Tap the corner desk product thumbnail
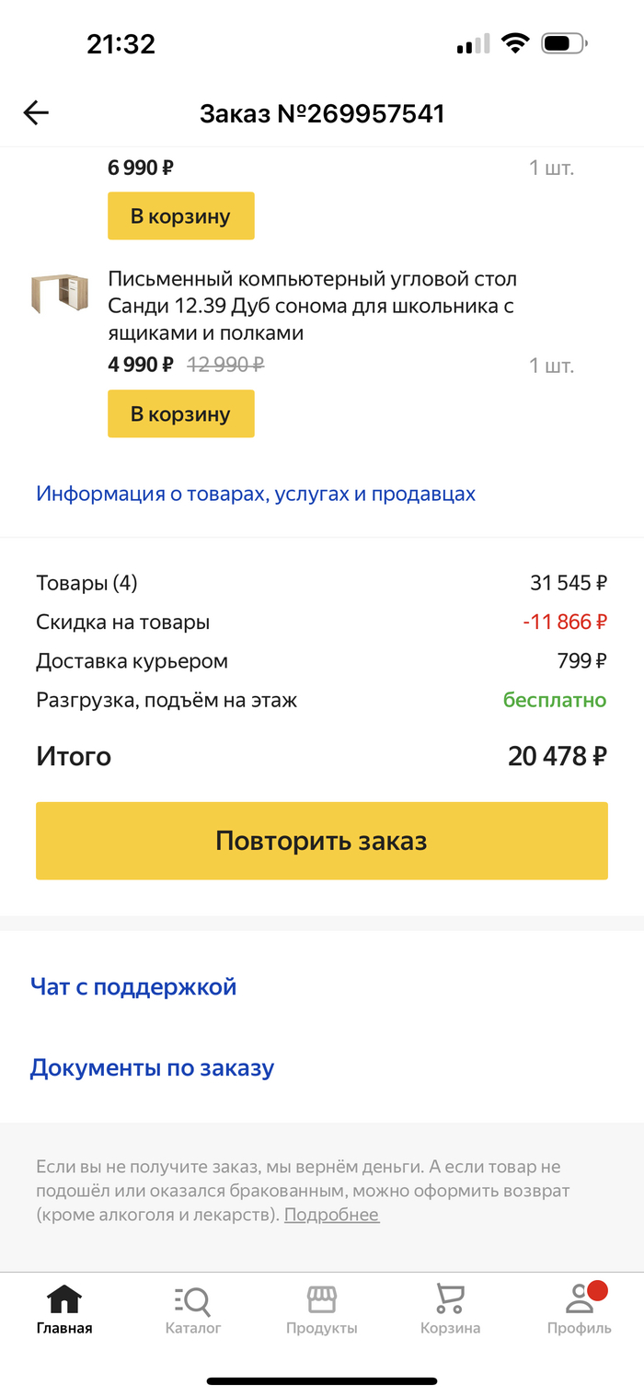644x1397 pixels. click(60, 294)
